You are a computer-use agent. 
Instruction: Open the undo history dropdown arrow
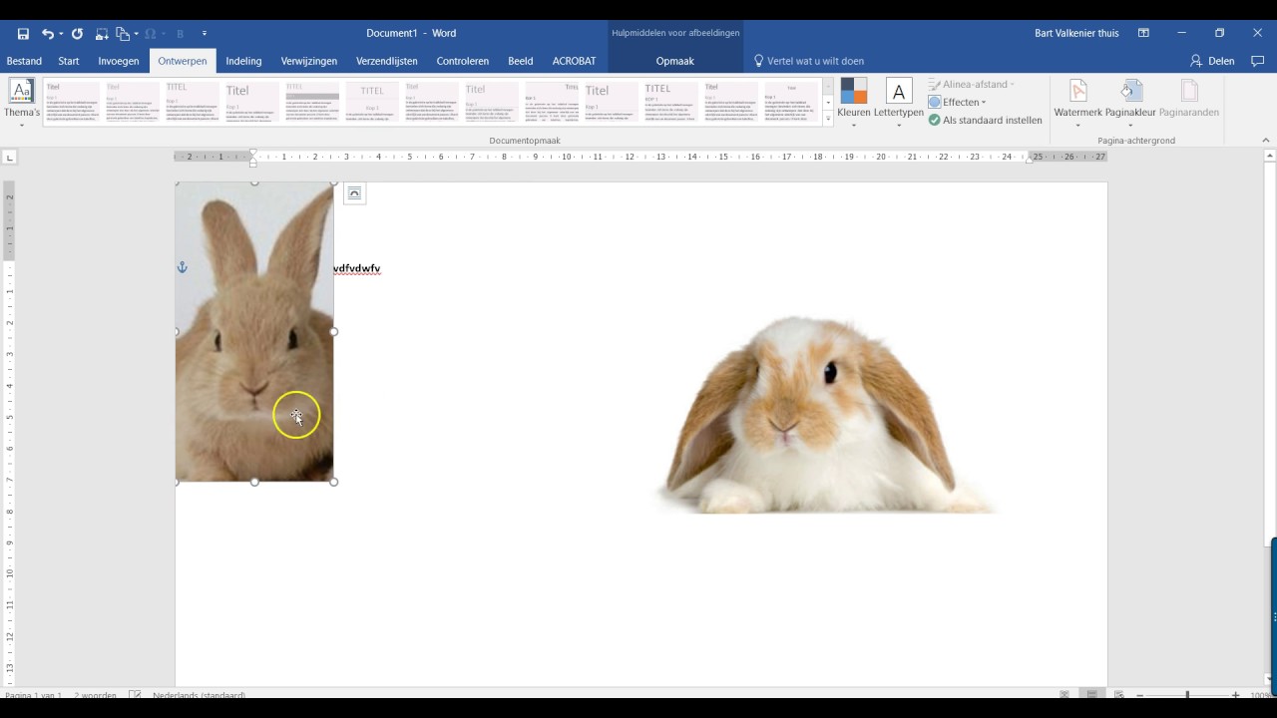tap(61, 34)
